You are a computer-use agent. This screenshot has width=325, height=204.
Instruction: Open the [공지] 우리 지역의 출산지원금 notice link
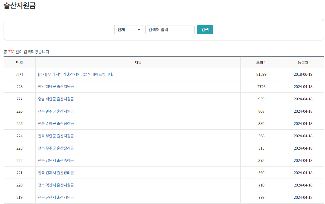point(76,74)
